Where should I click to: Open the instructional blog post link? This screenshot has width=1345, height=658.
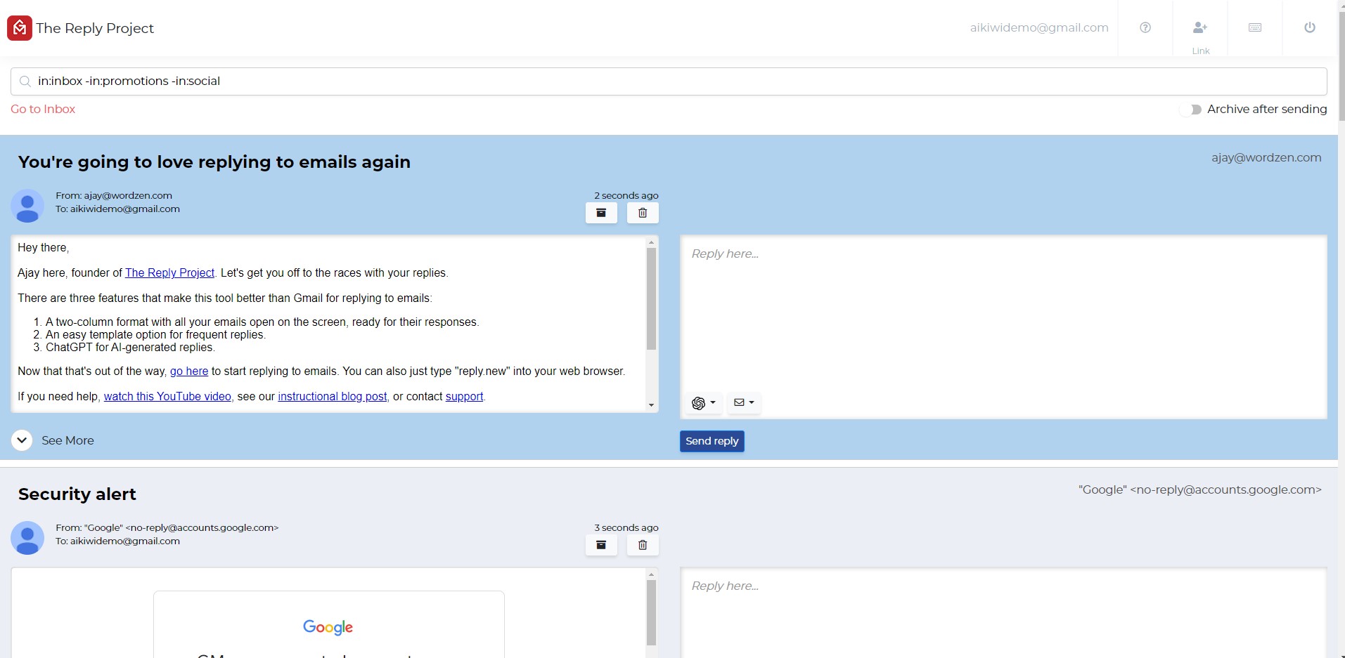(333, 396)
